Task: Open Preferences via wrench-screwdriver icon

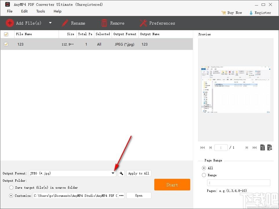Action: (x=143, y=23)
